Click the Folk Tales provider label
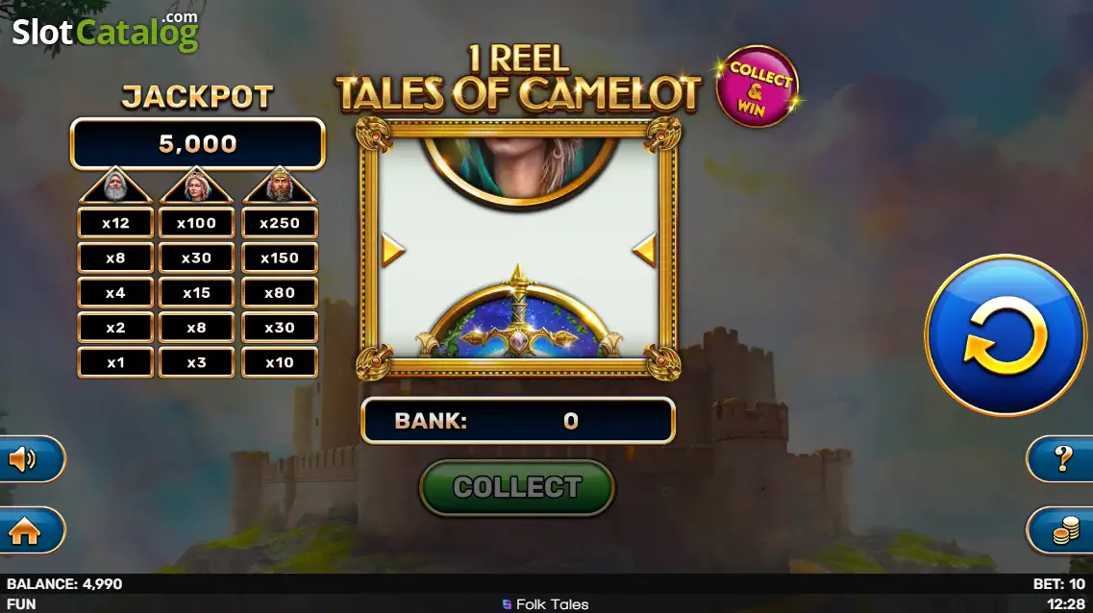 coord(546,604)
